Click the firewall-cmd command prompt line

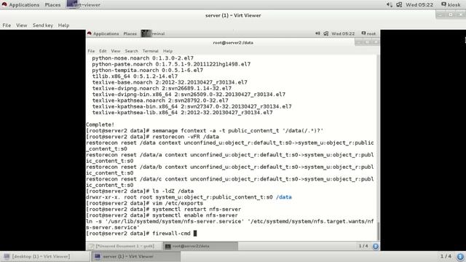click(x=141, y=234)
